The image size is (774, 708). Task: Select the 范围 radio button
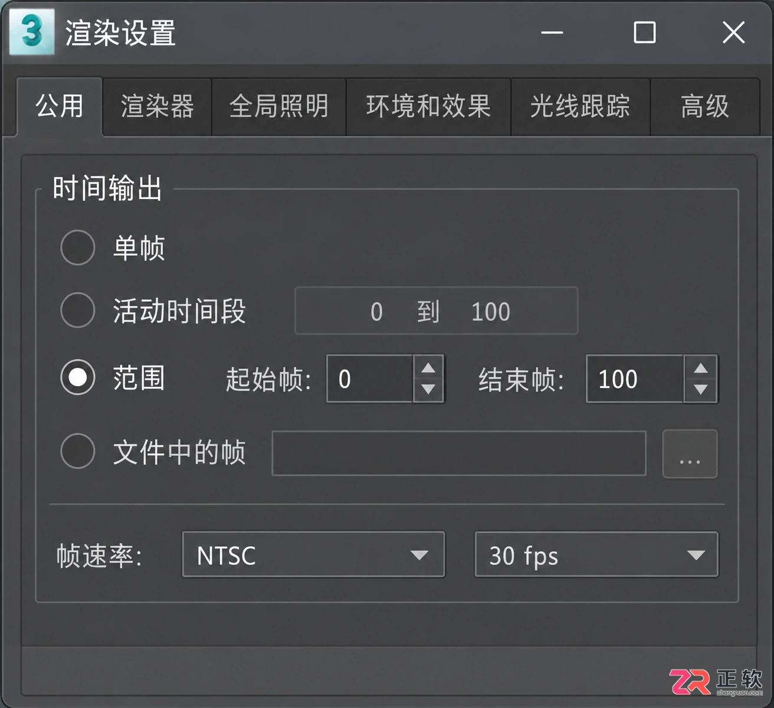(x=78, y=377)
